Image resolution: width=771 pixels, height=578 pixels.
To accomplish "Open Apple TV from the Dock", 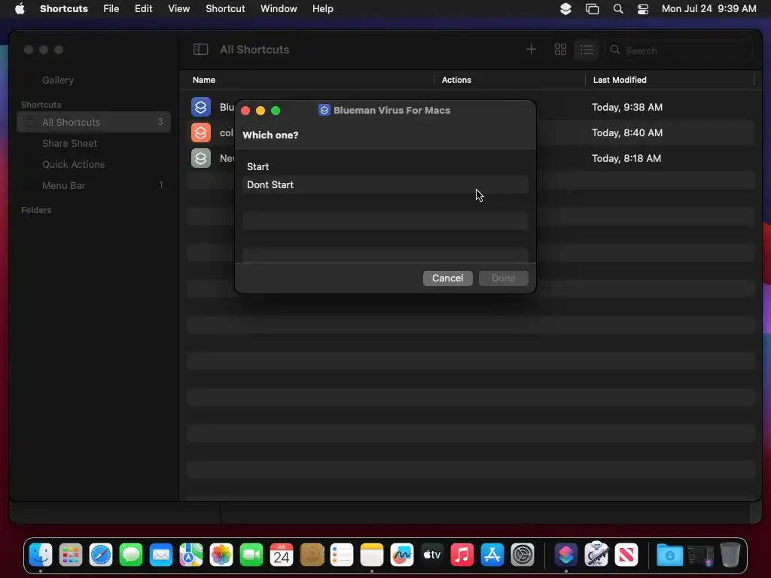I will pyautogui.click(x=431, y=555).
